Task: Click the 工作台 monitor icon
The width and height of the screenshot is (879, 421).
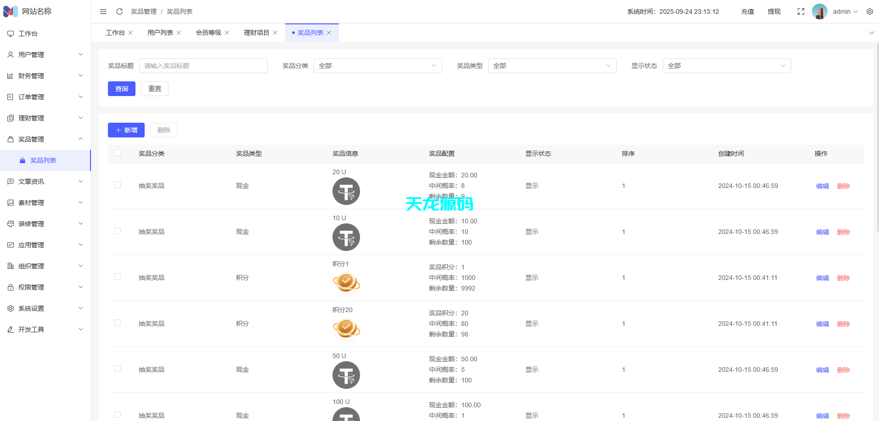Action: (x=10, y=33)
